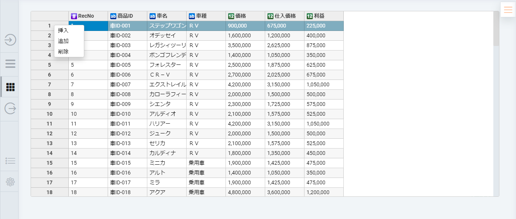
Task: Select the 車名 column header
Action: (167, 16)
